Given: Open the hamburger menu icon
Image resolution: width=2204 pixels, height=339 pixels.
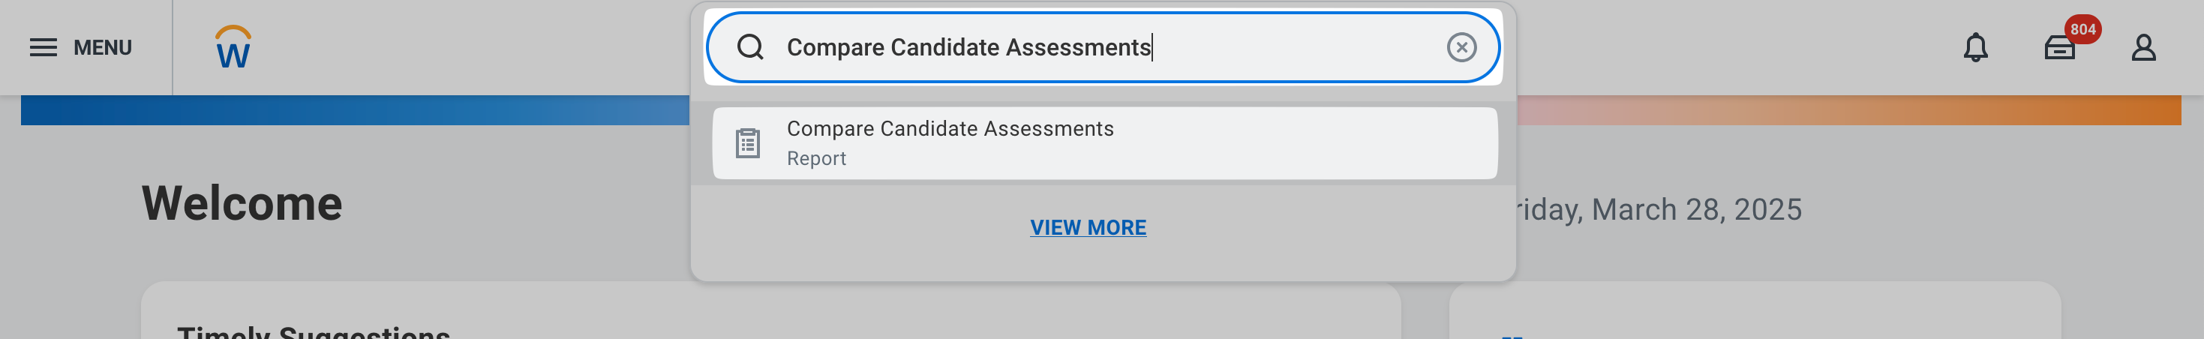Looking at the screenshot, I should 43,48.
